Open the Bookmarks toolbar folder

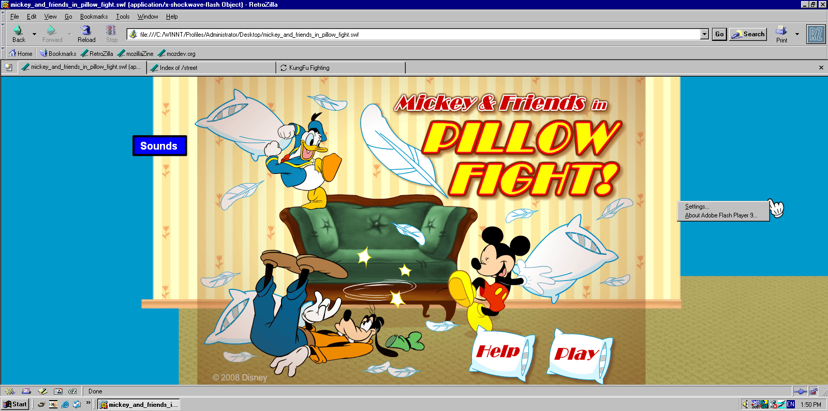click(x=58, y=53)
